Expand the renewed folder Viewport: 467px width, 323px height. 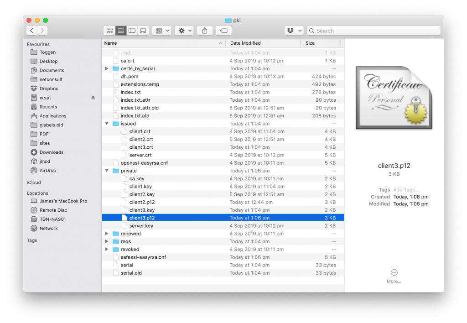[107, 234]
